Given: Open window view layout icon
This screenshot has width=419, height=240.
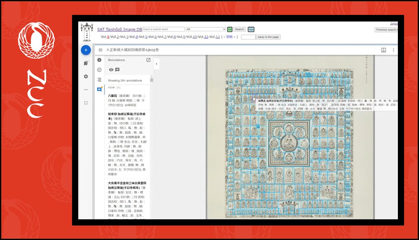Looking at the screenshot, I should pos(383,50).
